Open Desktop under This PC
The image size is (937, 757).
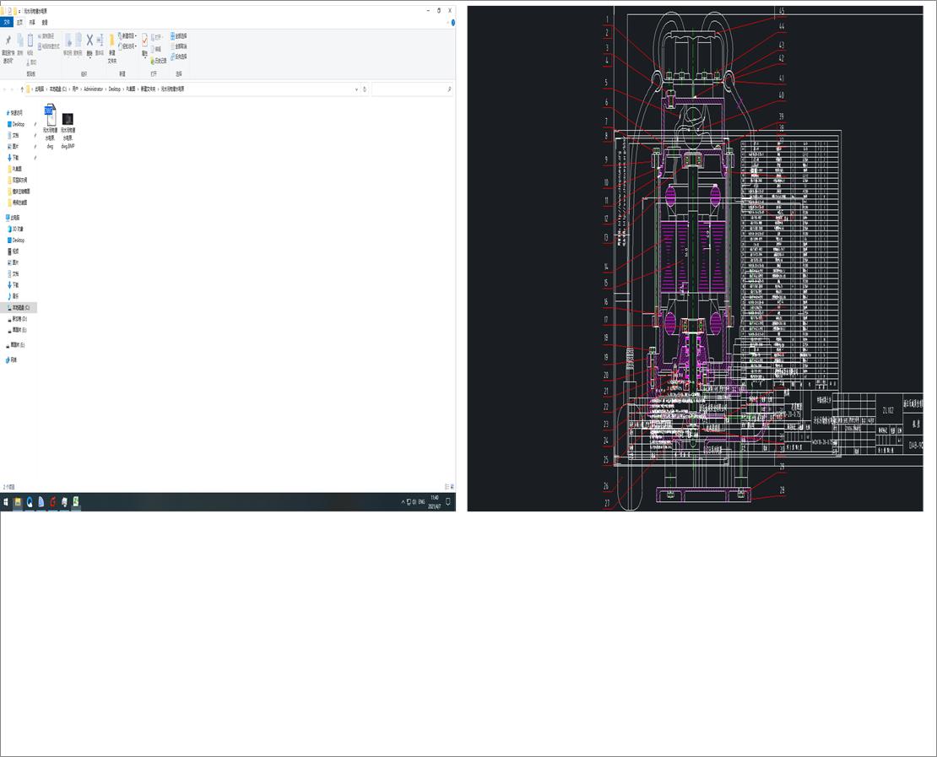tap(18, 241)
